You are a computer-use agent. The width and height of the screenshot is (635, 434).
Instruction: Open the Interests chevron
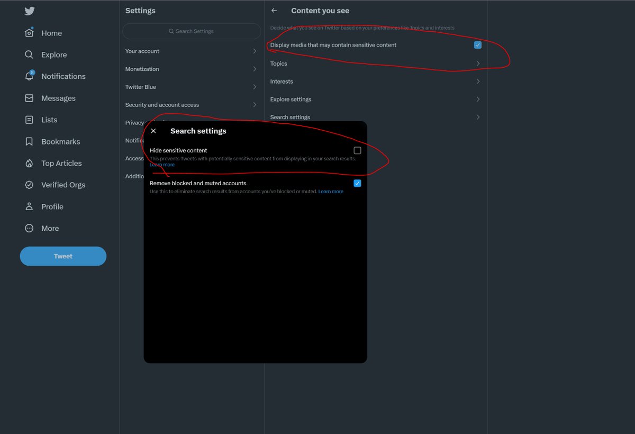click(478, 82)
